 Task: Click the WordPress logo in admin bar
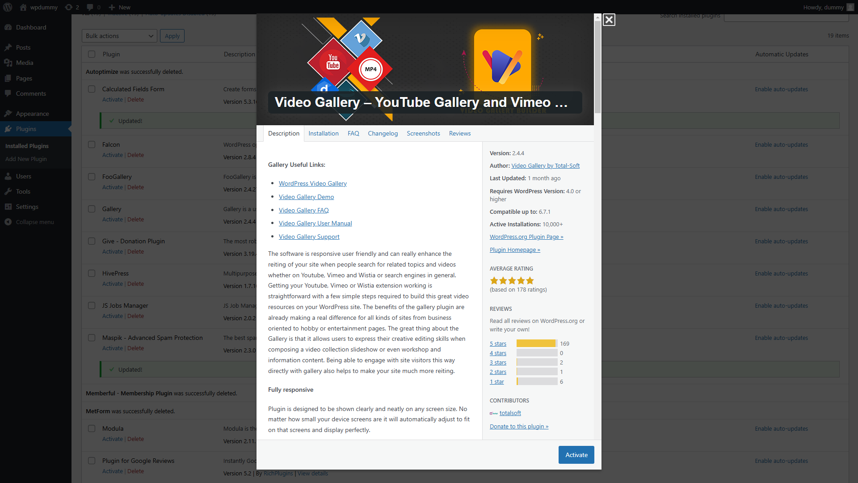click(8, 7)
